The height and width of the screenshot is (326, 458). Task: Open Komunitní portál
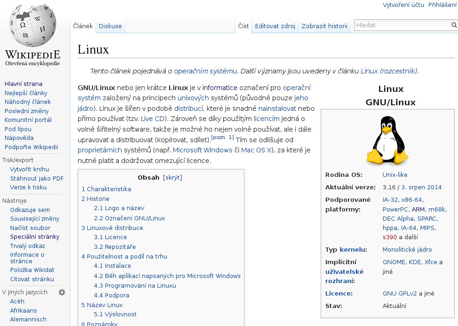(28, 120)
